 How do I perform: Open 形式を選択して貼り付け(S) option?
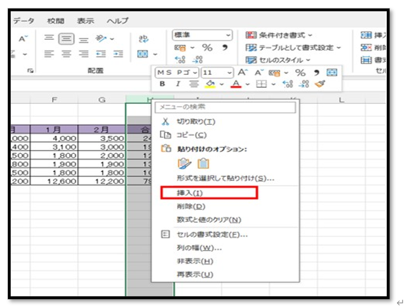coord(225,178)
